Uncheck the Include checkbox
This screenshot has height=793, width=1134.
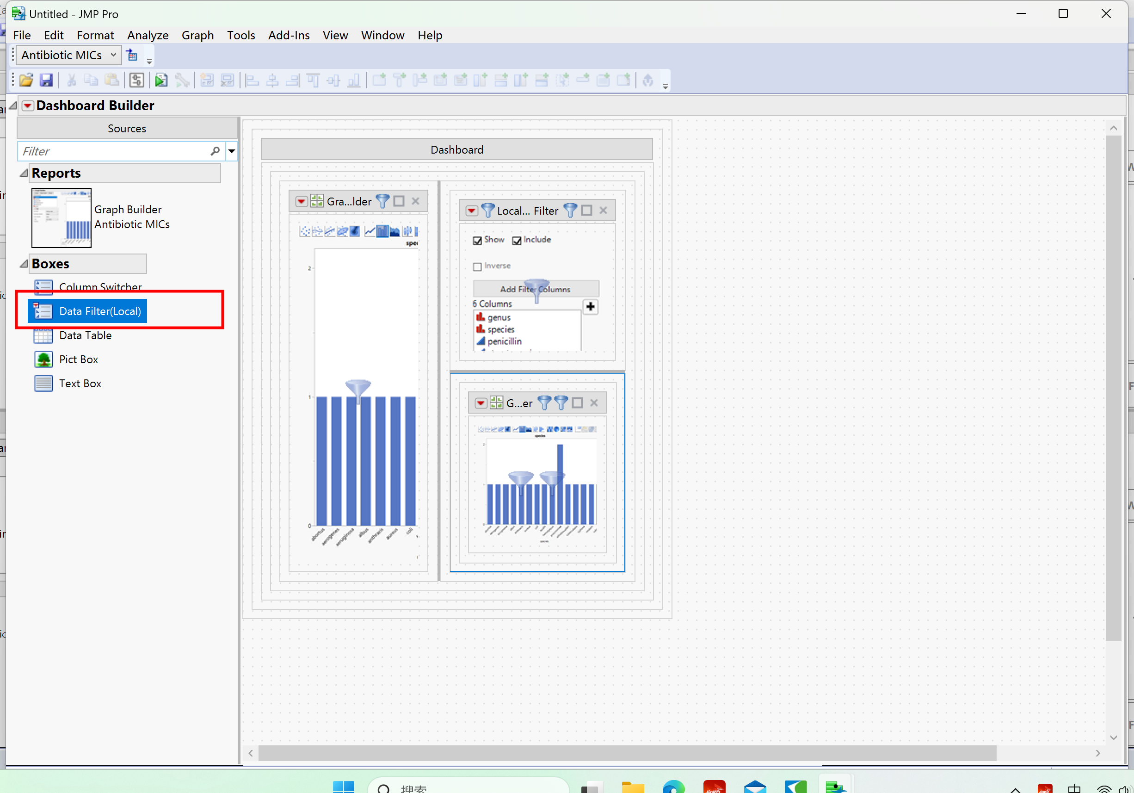tap(517, 240)
